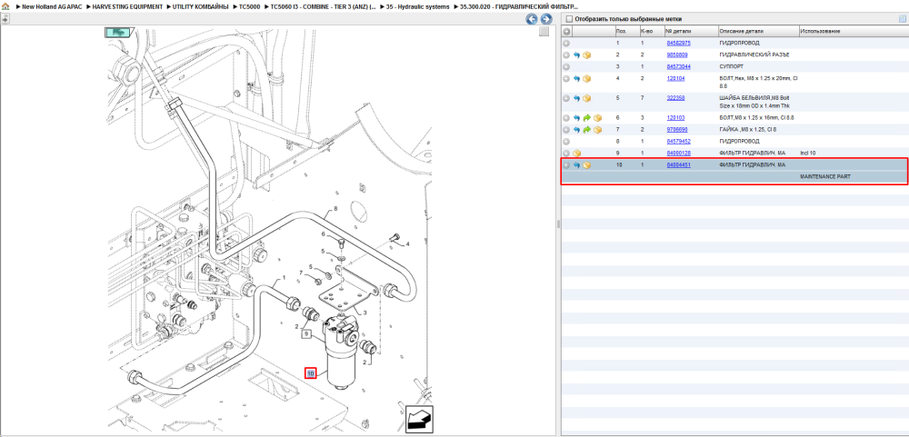909x437 pixels.
Task: Click the splitter handle between diagram and list
Action: 558,223
